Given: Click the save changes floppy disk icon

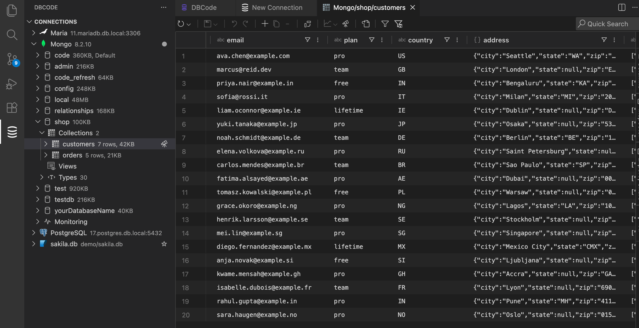Looking at the screenshot, I should (208, 24).
